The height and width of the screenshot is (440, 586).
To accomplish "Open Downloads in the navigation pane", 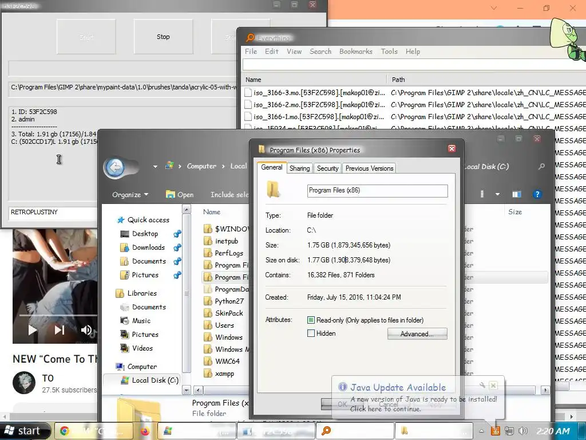I will click(x=148, y=247).
